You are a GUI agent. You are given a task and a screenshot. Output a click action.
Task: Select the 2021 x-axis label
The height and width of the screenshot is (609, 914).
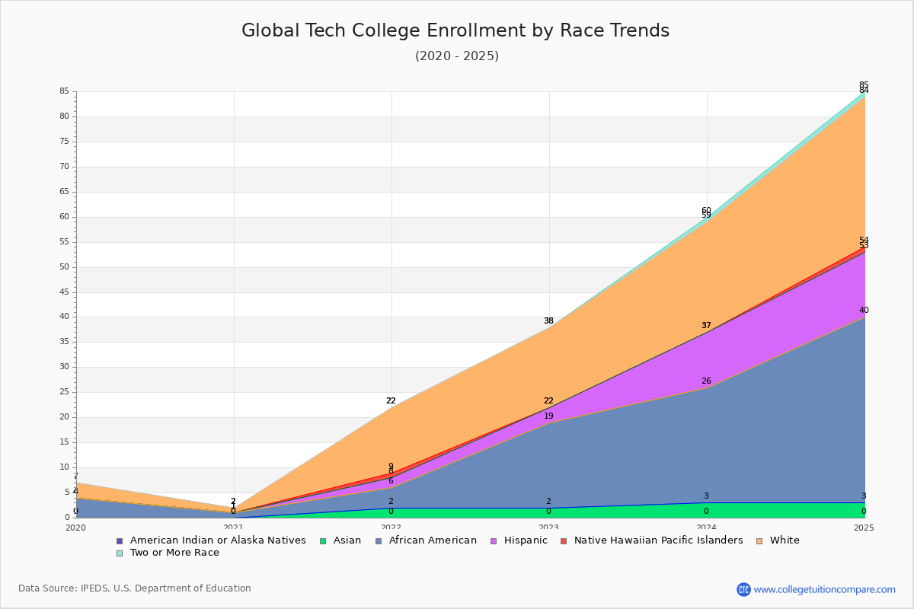[x=234, y=527]
